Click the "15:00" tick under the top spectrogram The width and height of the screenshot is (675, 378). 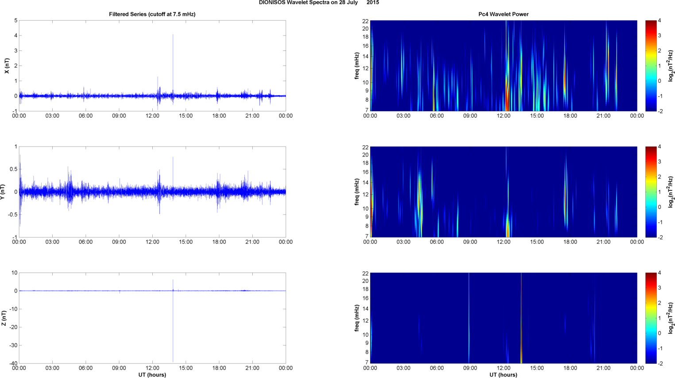(537, 116)
